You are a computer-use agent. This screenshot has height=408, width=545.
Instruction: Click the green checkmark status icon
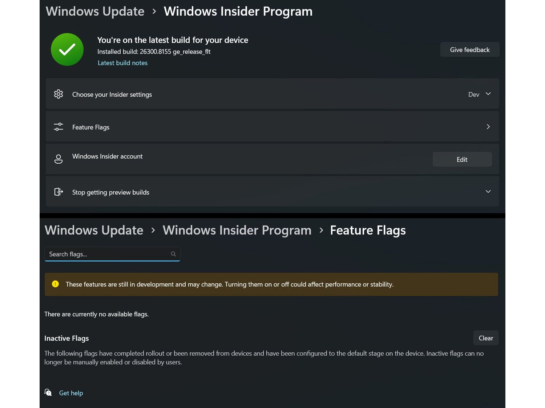pos(67,49)
